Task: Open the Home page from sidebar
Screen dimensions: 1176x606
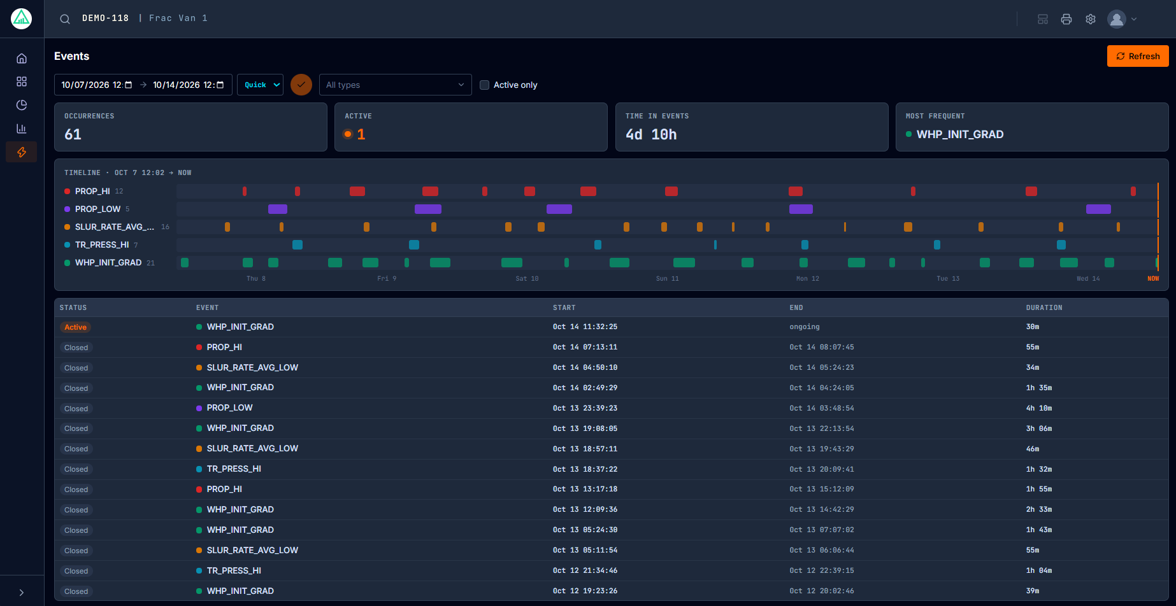Action: coord(22,59)
